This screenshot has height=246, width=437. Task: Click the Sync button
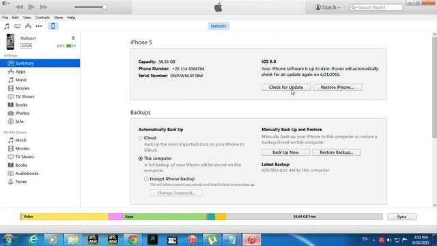tap(402, 217)
